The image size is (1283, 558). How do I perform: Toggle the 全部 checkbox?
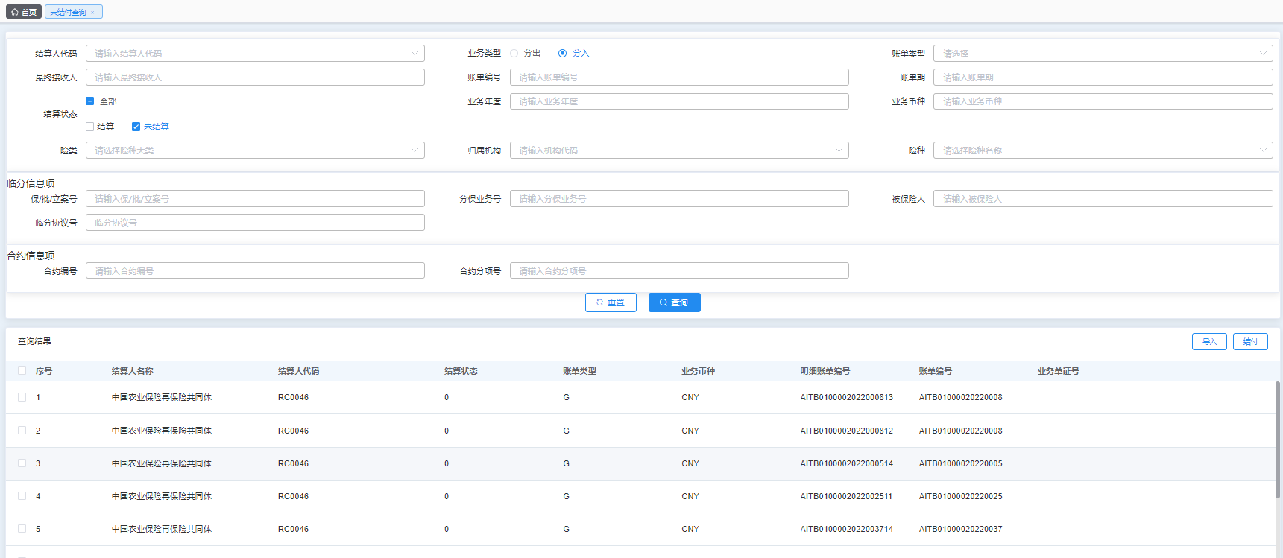90,101
